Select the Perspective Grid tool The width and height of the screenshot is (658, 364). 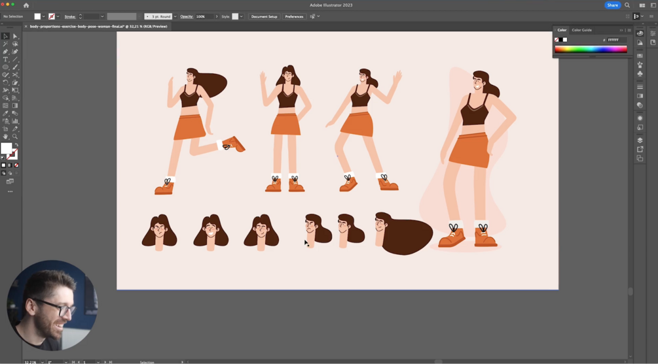15,98
